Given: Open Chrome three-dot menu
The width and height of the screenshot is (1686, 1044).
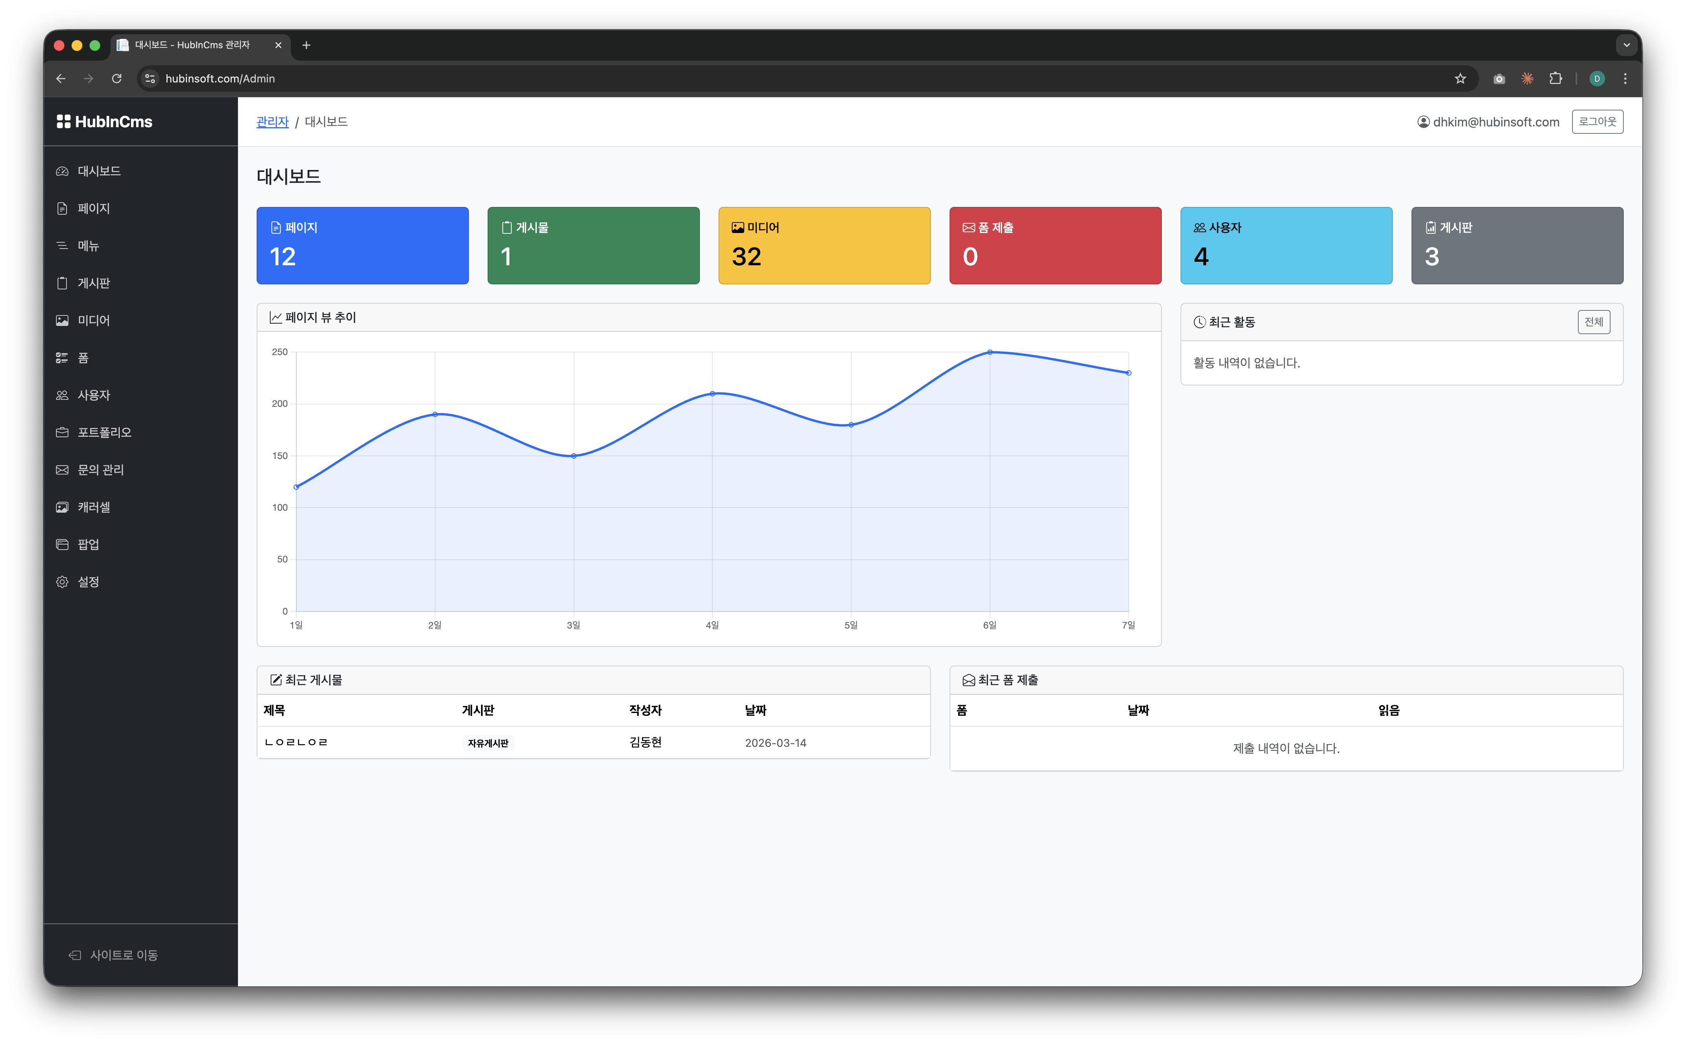Looking at the screenshot, I should pyautogui.click(x=1625, y=79).
